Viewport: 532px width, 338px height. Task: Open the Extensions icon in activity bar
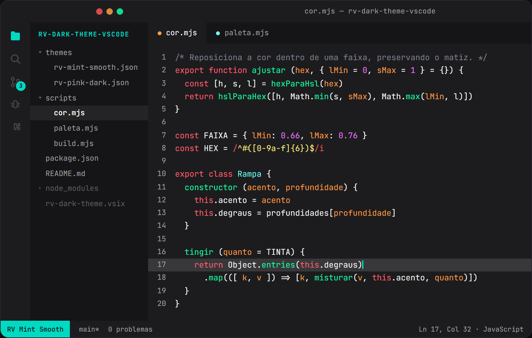(x=17, y=127)
